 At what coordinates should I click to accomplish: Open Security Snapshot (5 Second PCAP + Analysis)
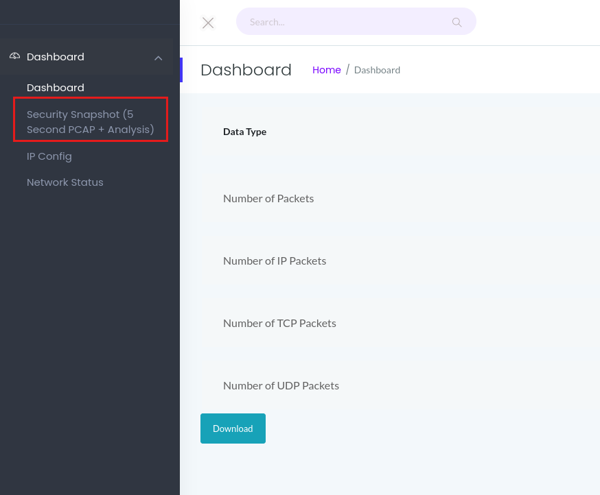pyautogui.click(x=91, y=122)
